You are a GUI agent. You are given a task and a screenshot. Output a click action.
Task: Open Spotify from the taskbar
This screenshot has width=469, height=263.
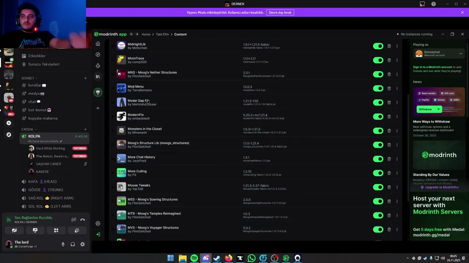[x=194, y=258]
